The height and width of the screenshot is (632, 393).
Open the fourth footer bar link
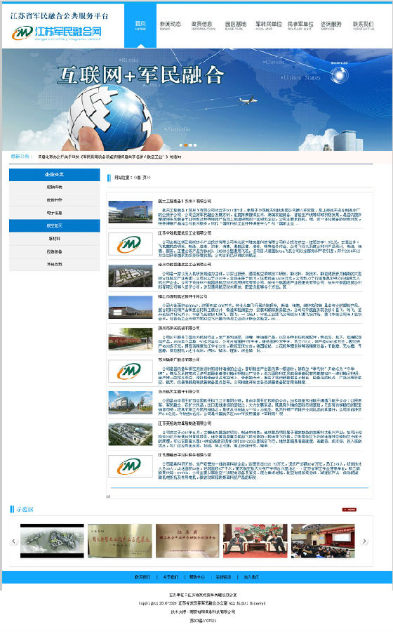223,577
